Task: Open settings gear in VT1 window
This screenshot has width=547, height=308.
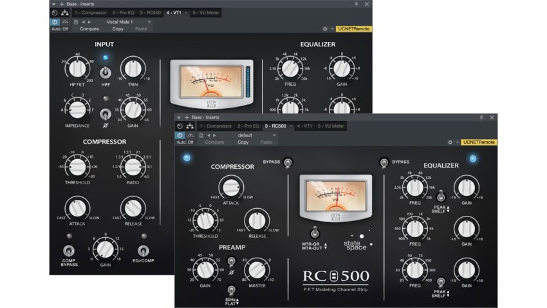Action: click(x=325, y=29)
